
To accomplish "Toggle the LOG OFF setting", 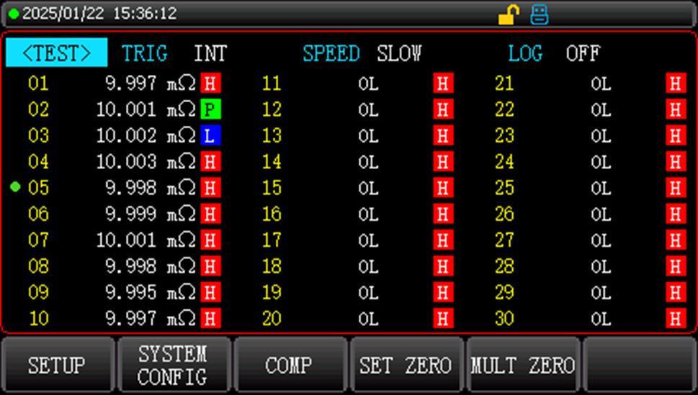I will (x=582, y=54).
